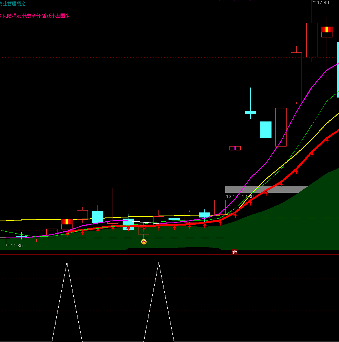Open the 物业管理概念 concept link
339x342 pixels.
12,4
